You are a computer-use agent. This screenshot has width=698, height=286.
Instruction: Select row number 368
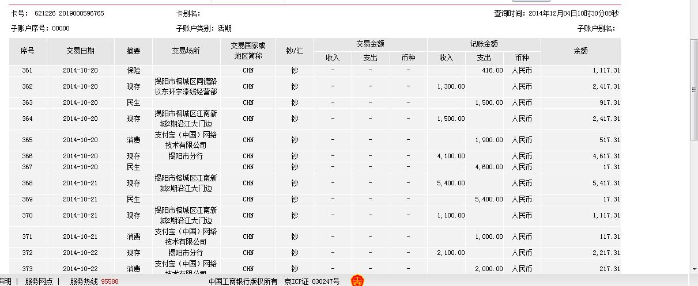(28, 183)
